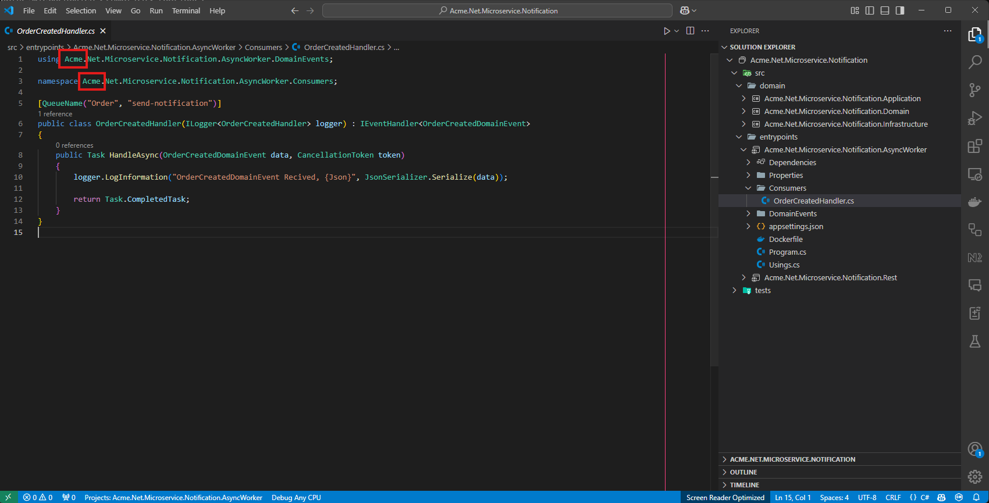This screenshot has width=989, height=503.
Task: Open the Copilot icon in title bar
Action: coord(685,10)
